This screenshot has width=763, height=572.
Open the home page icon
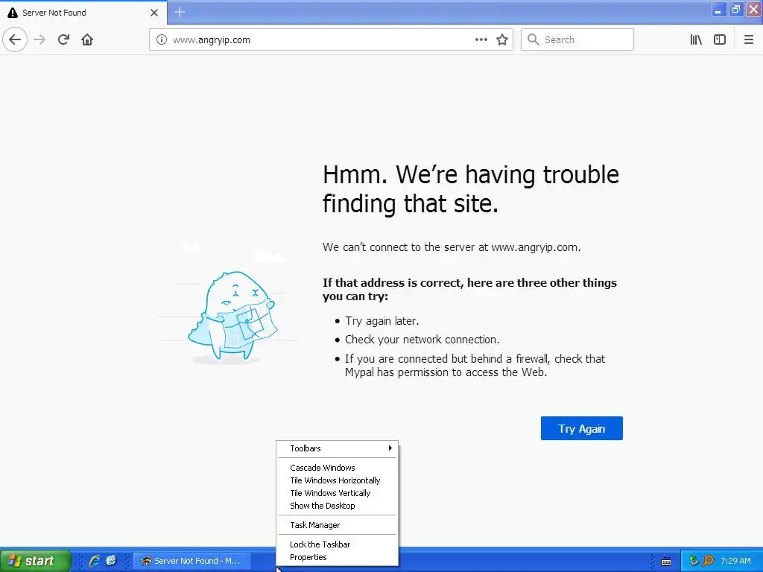pos(87,39)
